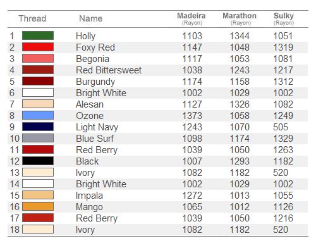Screen dimensions: 316x243
Task: Select Sulky code 1216 in row 17
Action: 283,218
